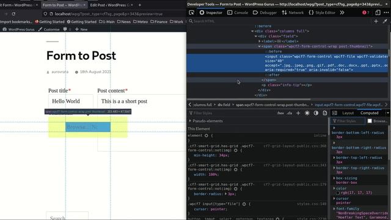This screenshot has width=391, height=220.
Task: Expand the box-sizing computed property
Action: pyautogui.click(x=334, y=178)
